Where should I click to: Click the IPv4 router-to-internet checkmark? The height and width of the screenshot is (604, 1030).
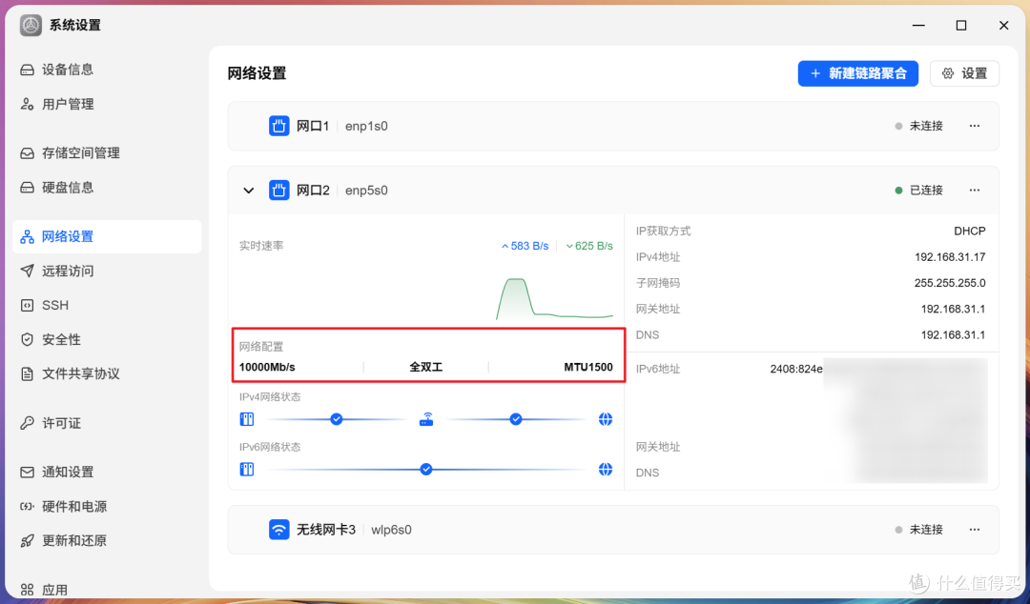tap(516, 419)
